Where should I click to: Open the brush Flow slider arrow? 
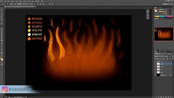click(49, 4)
